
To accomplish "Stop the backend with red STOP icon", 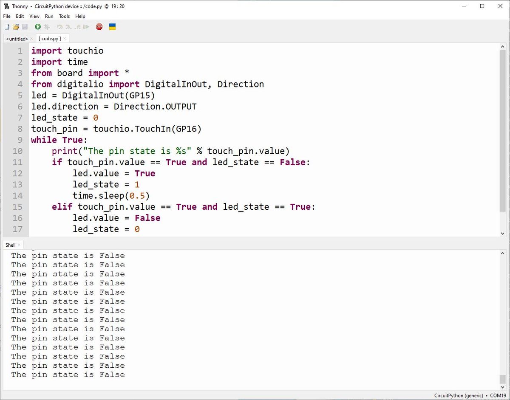I will [x=99, y=27].
